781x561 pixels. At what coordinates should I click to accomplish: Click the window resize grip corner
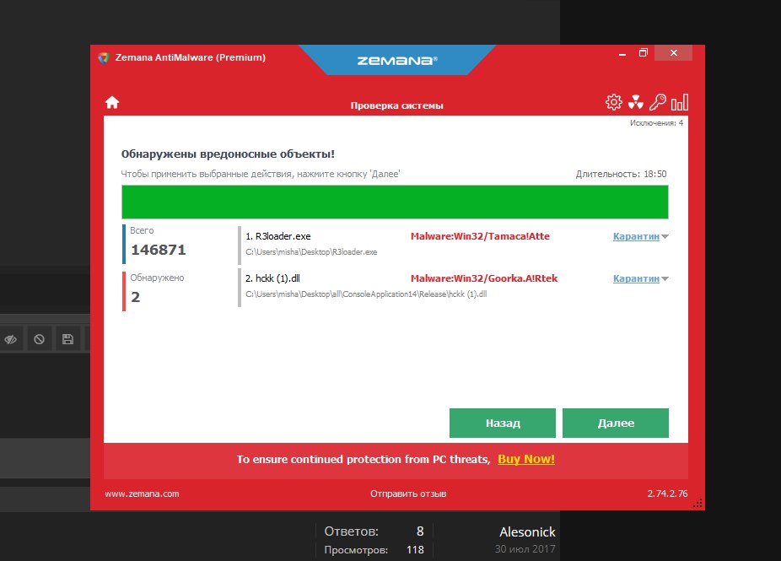click(698, 503)
